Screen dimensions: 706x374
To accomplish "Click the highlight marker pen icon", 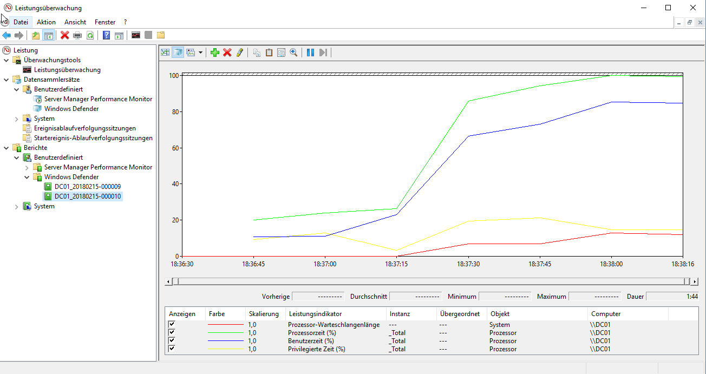I will pos(240,53).
